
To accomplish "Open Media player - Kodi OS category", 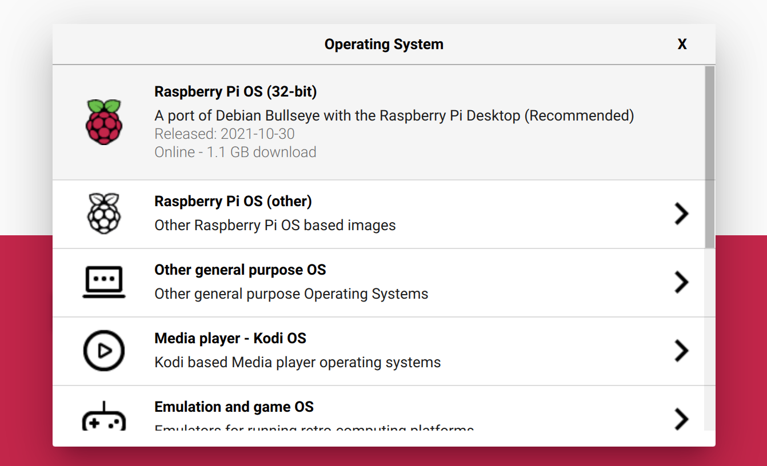I will (230, 339).
